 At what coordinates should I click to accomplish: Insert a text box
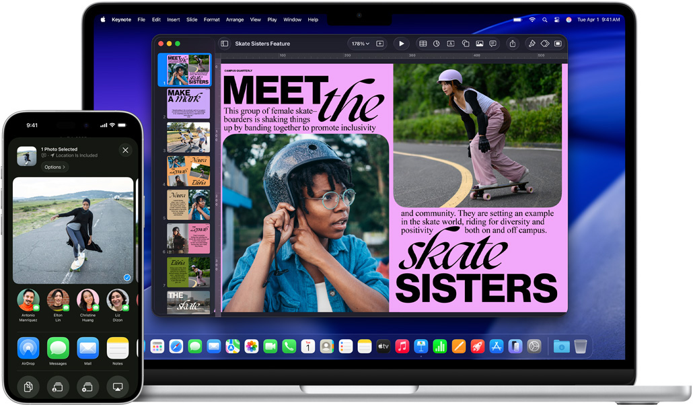[451, 43]
